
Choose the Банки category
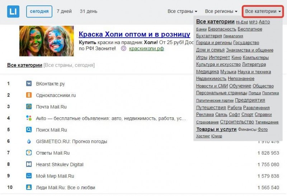(201, 29)
